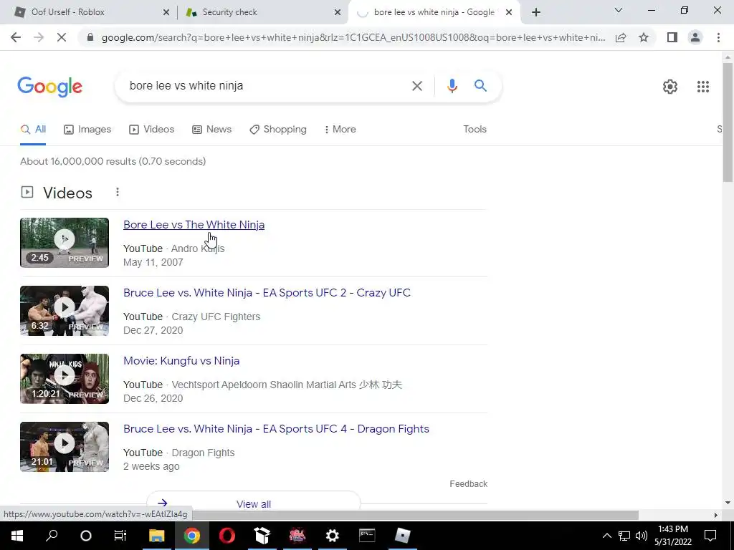The height and width of the screenshot is (550, 734).
Task: View the site lock information
Action: 90,37
